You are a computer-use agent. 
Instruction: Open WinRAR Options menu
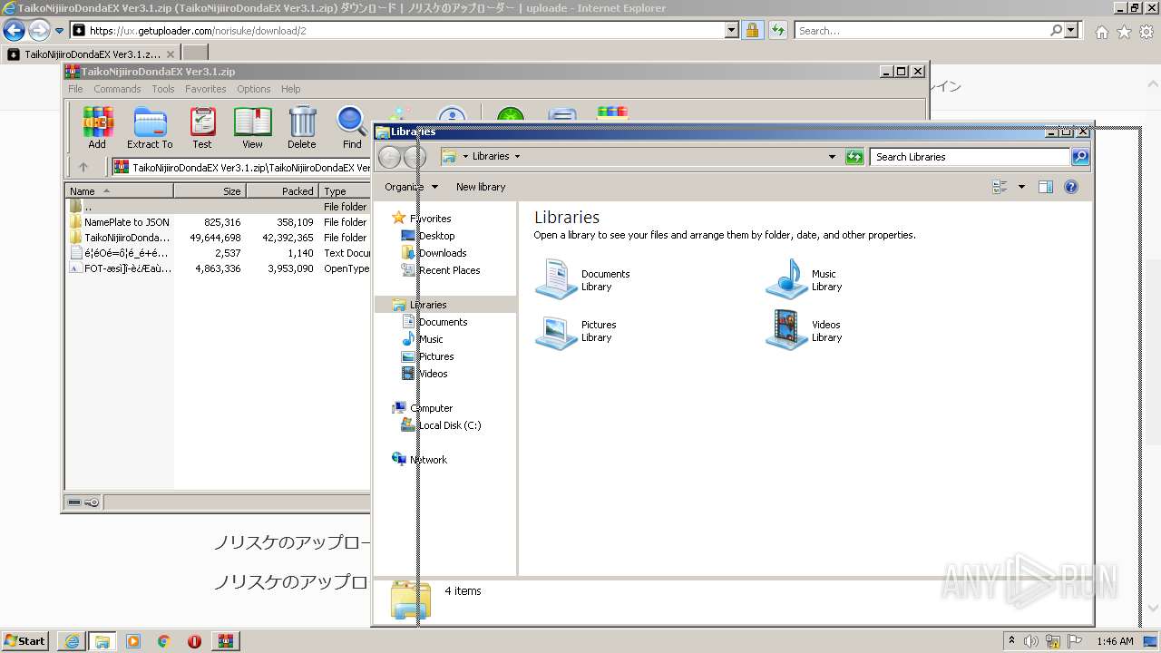click(254, 89)
